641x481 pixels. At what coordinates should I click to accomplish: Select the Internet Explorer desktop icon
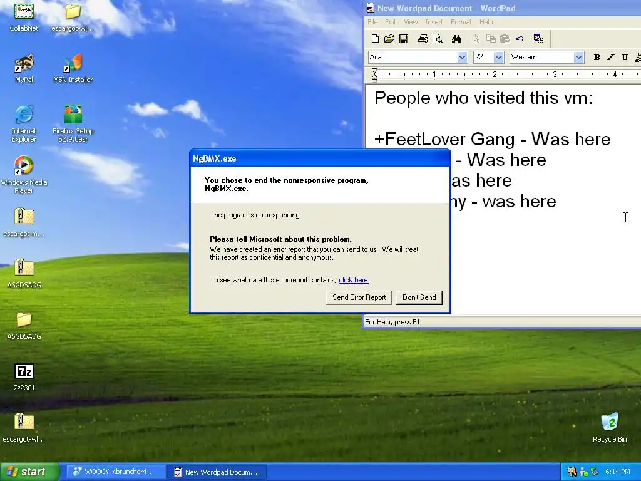point(24,124)
